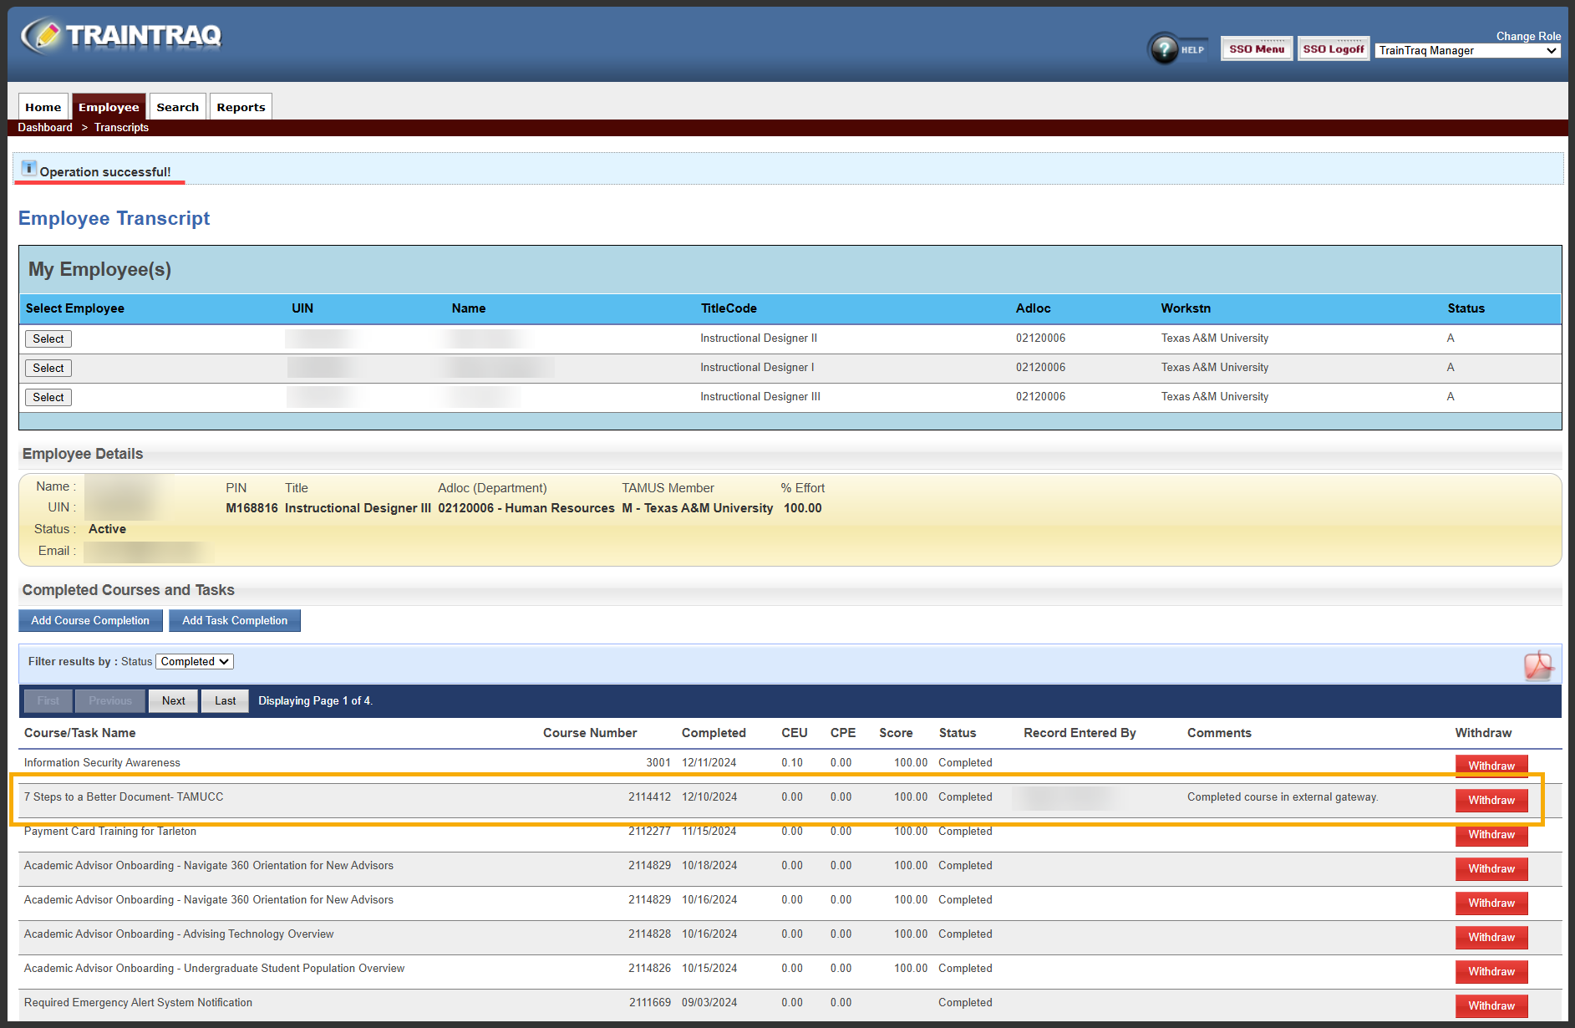
Task: Switch to the Home tab
Action: point(43,106)
